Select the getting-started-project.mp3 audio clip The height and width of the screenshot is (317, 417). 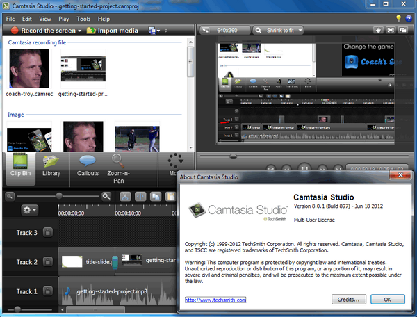click(x=117, y=291)
